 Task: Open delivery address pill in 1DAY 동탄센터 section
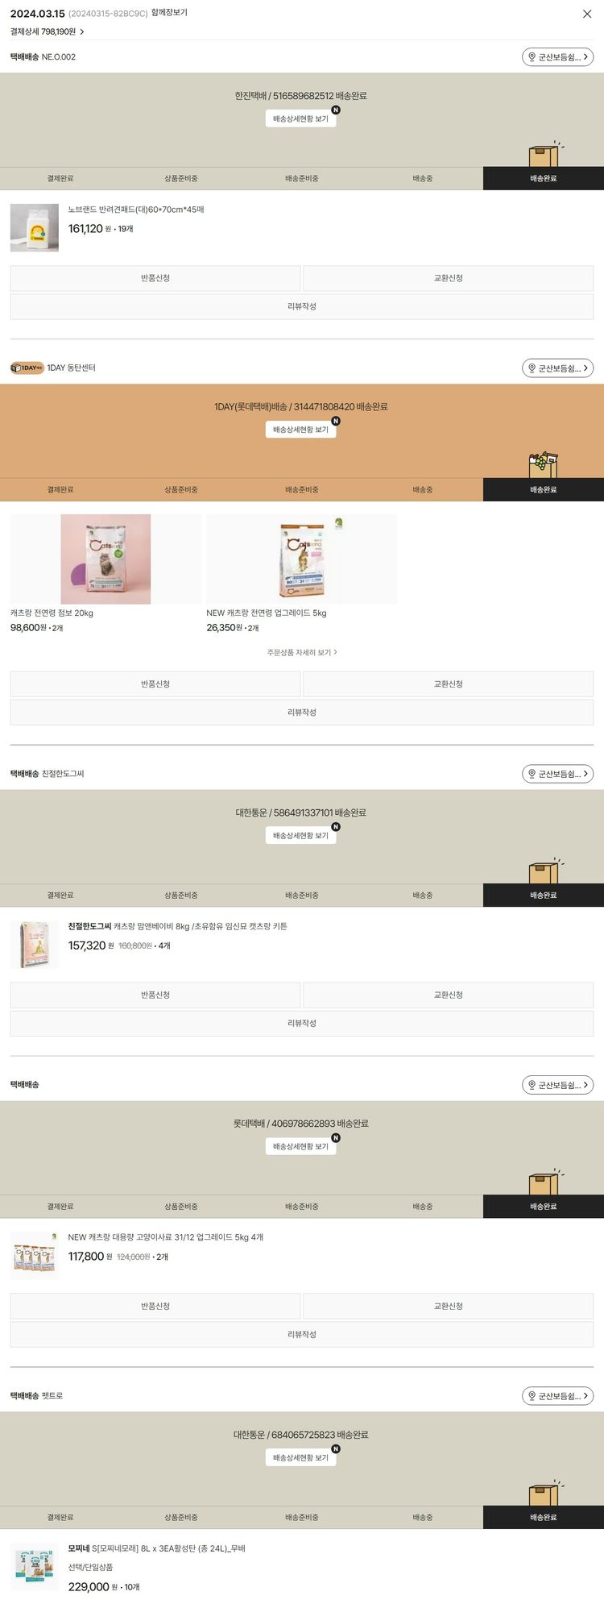tap(557, 368)
